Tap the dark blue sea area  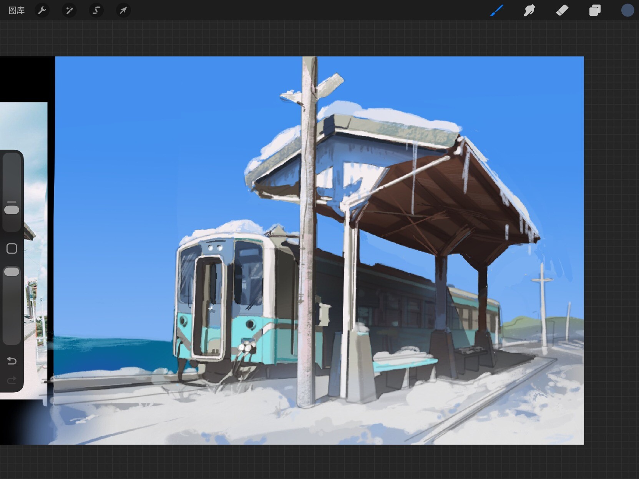tap(111, 353)
